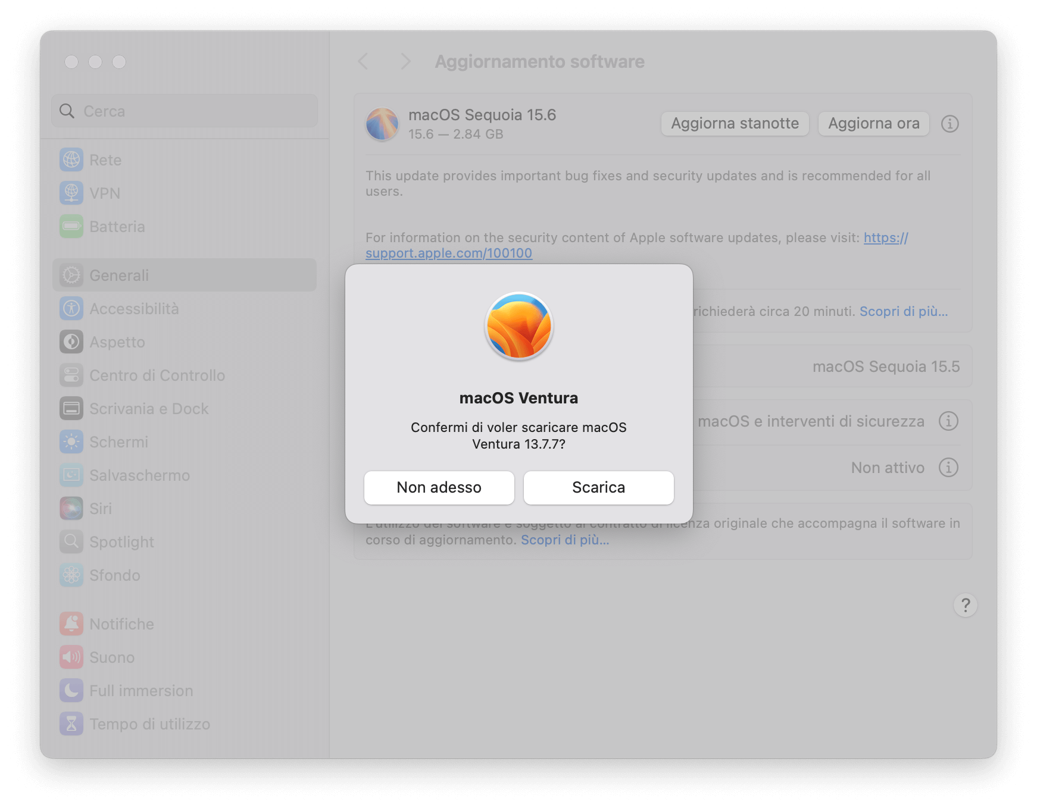The image size is (1037, 808).
Task: Click the Siri icon
Action: tap(71, 509)
